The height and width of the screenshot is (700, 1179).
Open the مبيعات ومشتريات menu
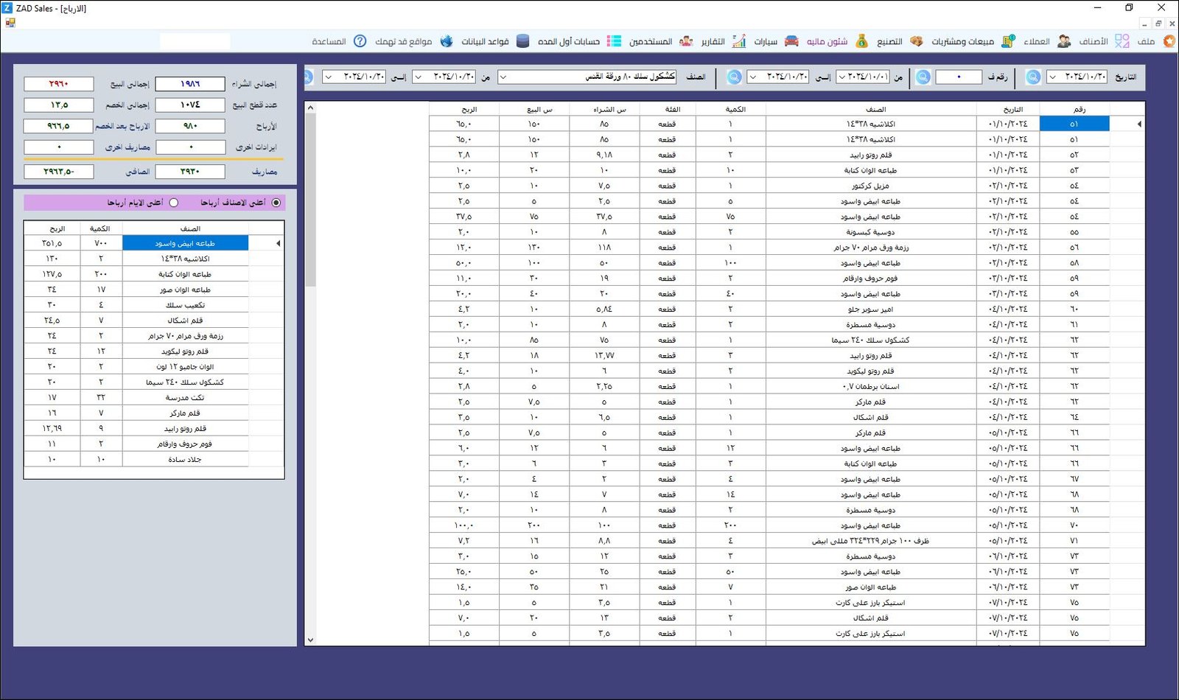[x=962, y=41]
